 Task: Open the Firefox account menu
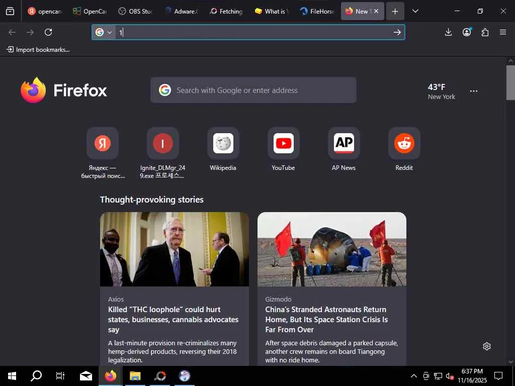coord(467,32)
